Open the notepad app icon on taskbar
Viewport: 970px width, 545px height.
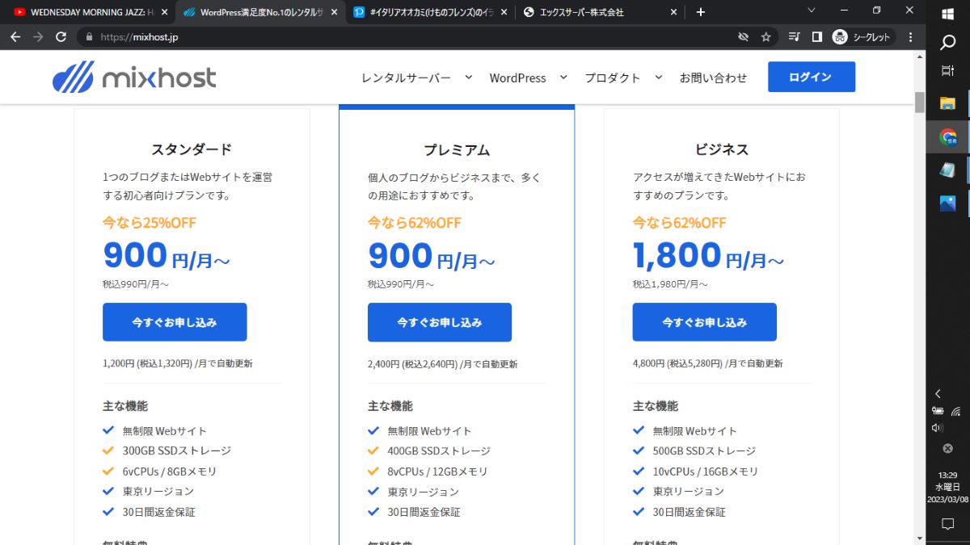click(x=948, y=170)
